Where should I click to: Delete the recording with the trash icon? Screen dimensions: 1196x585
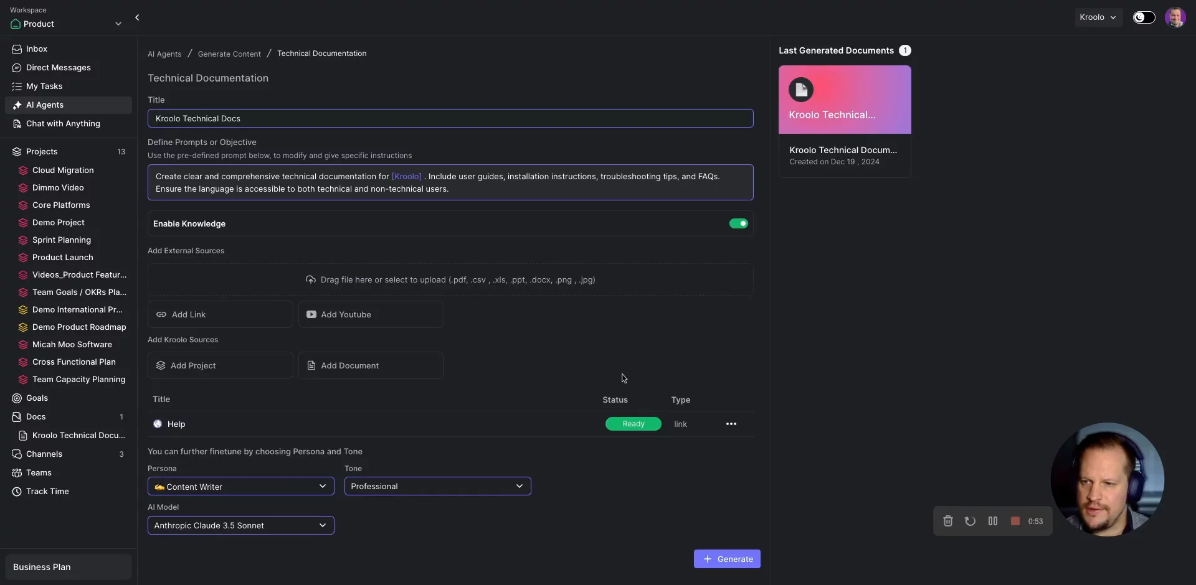point(947,522)
